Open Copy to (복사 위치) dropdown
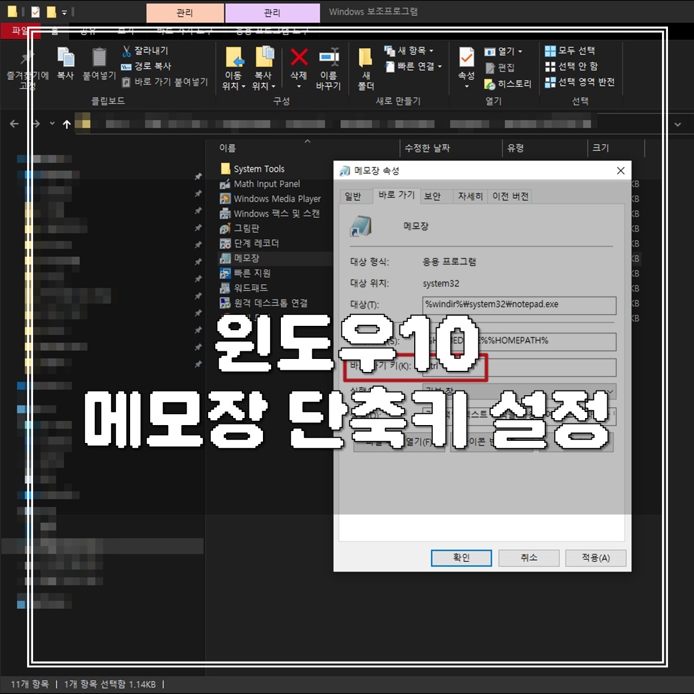Viewport: 694px width, 694px height. (264, 69)
